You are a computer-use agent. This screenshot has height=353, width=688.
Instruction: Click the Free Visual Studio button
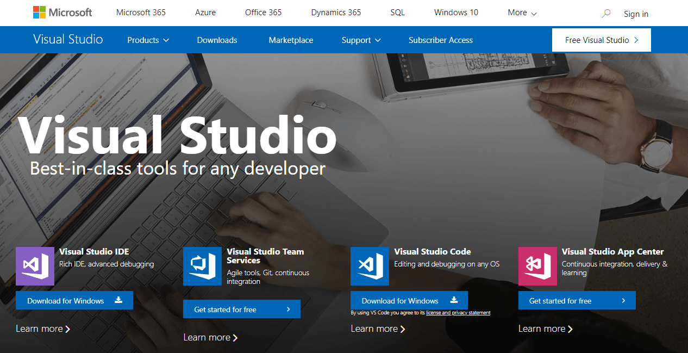point(602,40)
